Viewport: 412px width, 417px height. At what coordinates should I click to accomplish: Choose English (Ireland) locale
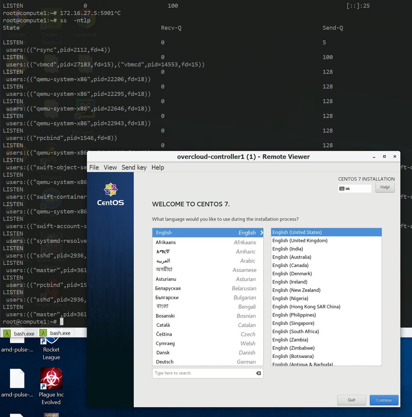pyautogui.click(x=326, y=282)
